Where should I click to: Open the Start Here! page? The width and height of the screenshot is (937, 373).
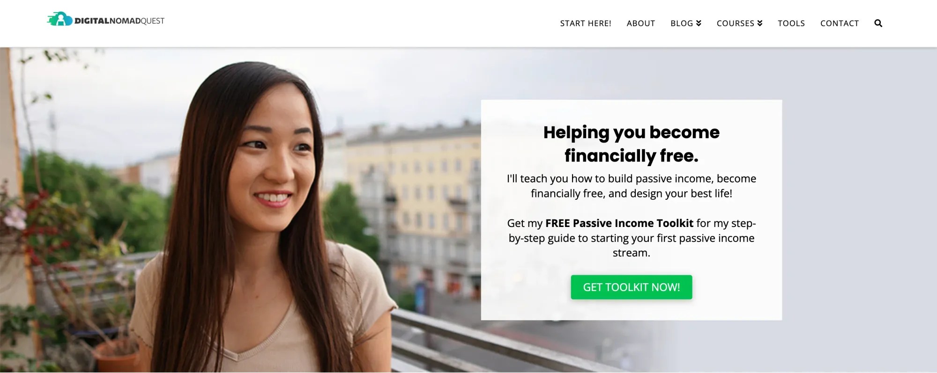point(586,23)
